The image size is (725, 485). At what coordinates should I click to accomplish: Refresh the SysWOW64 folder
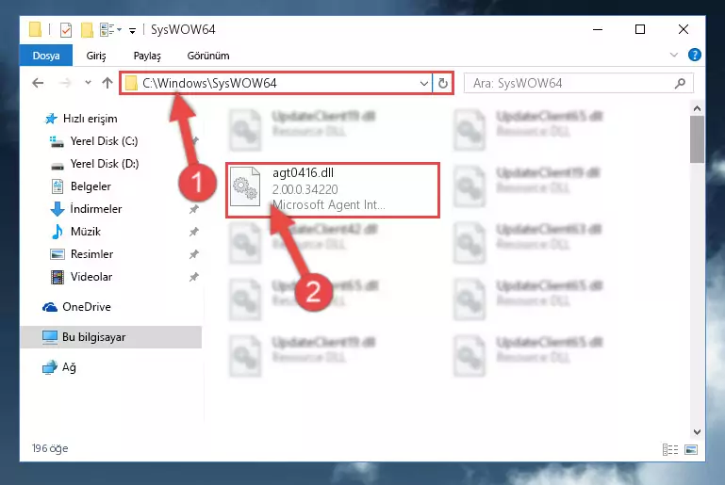[443, 83]
